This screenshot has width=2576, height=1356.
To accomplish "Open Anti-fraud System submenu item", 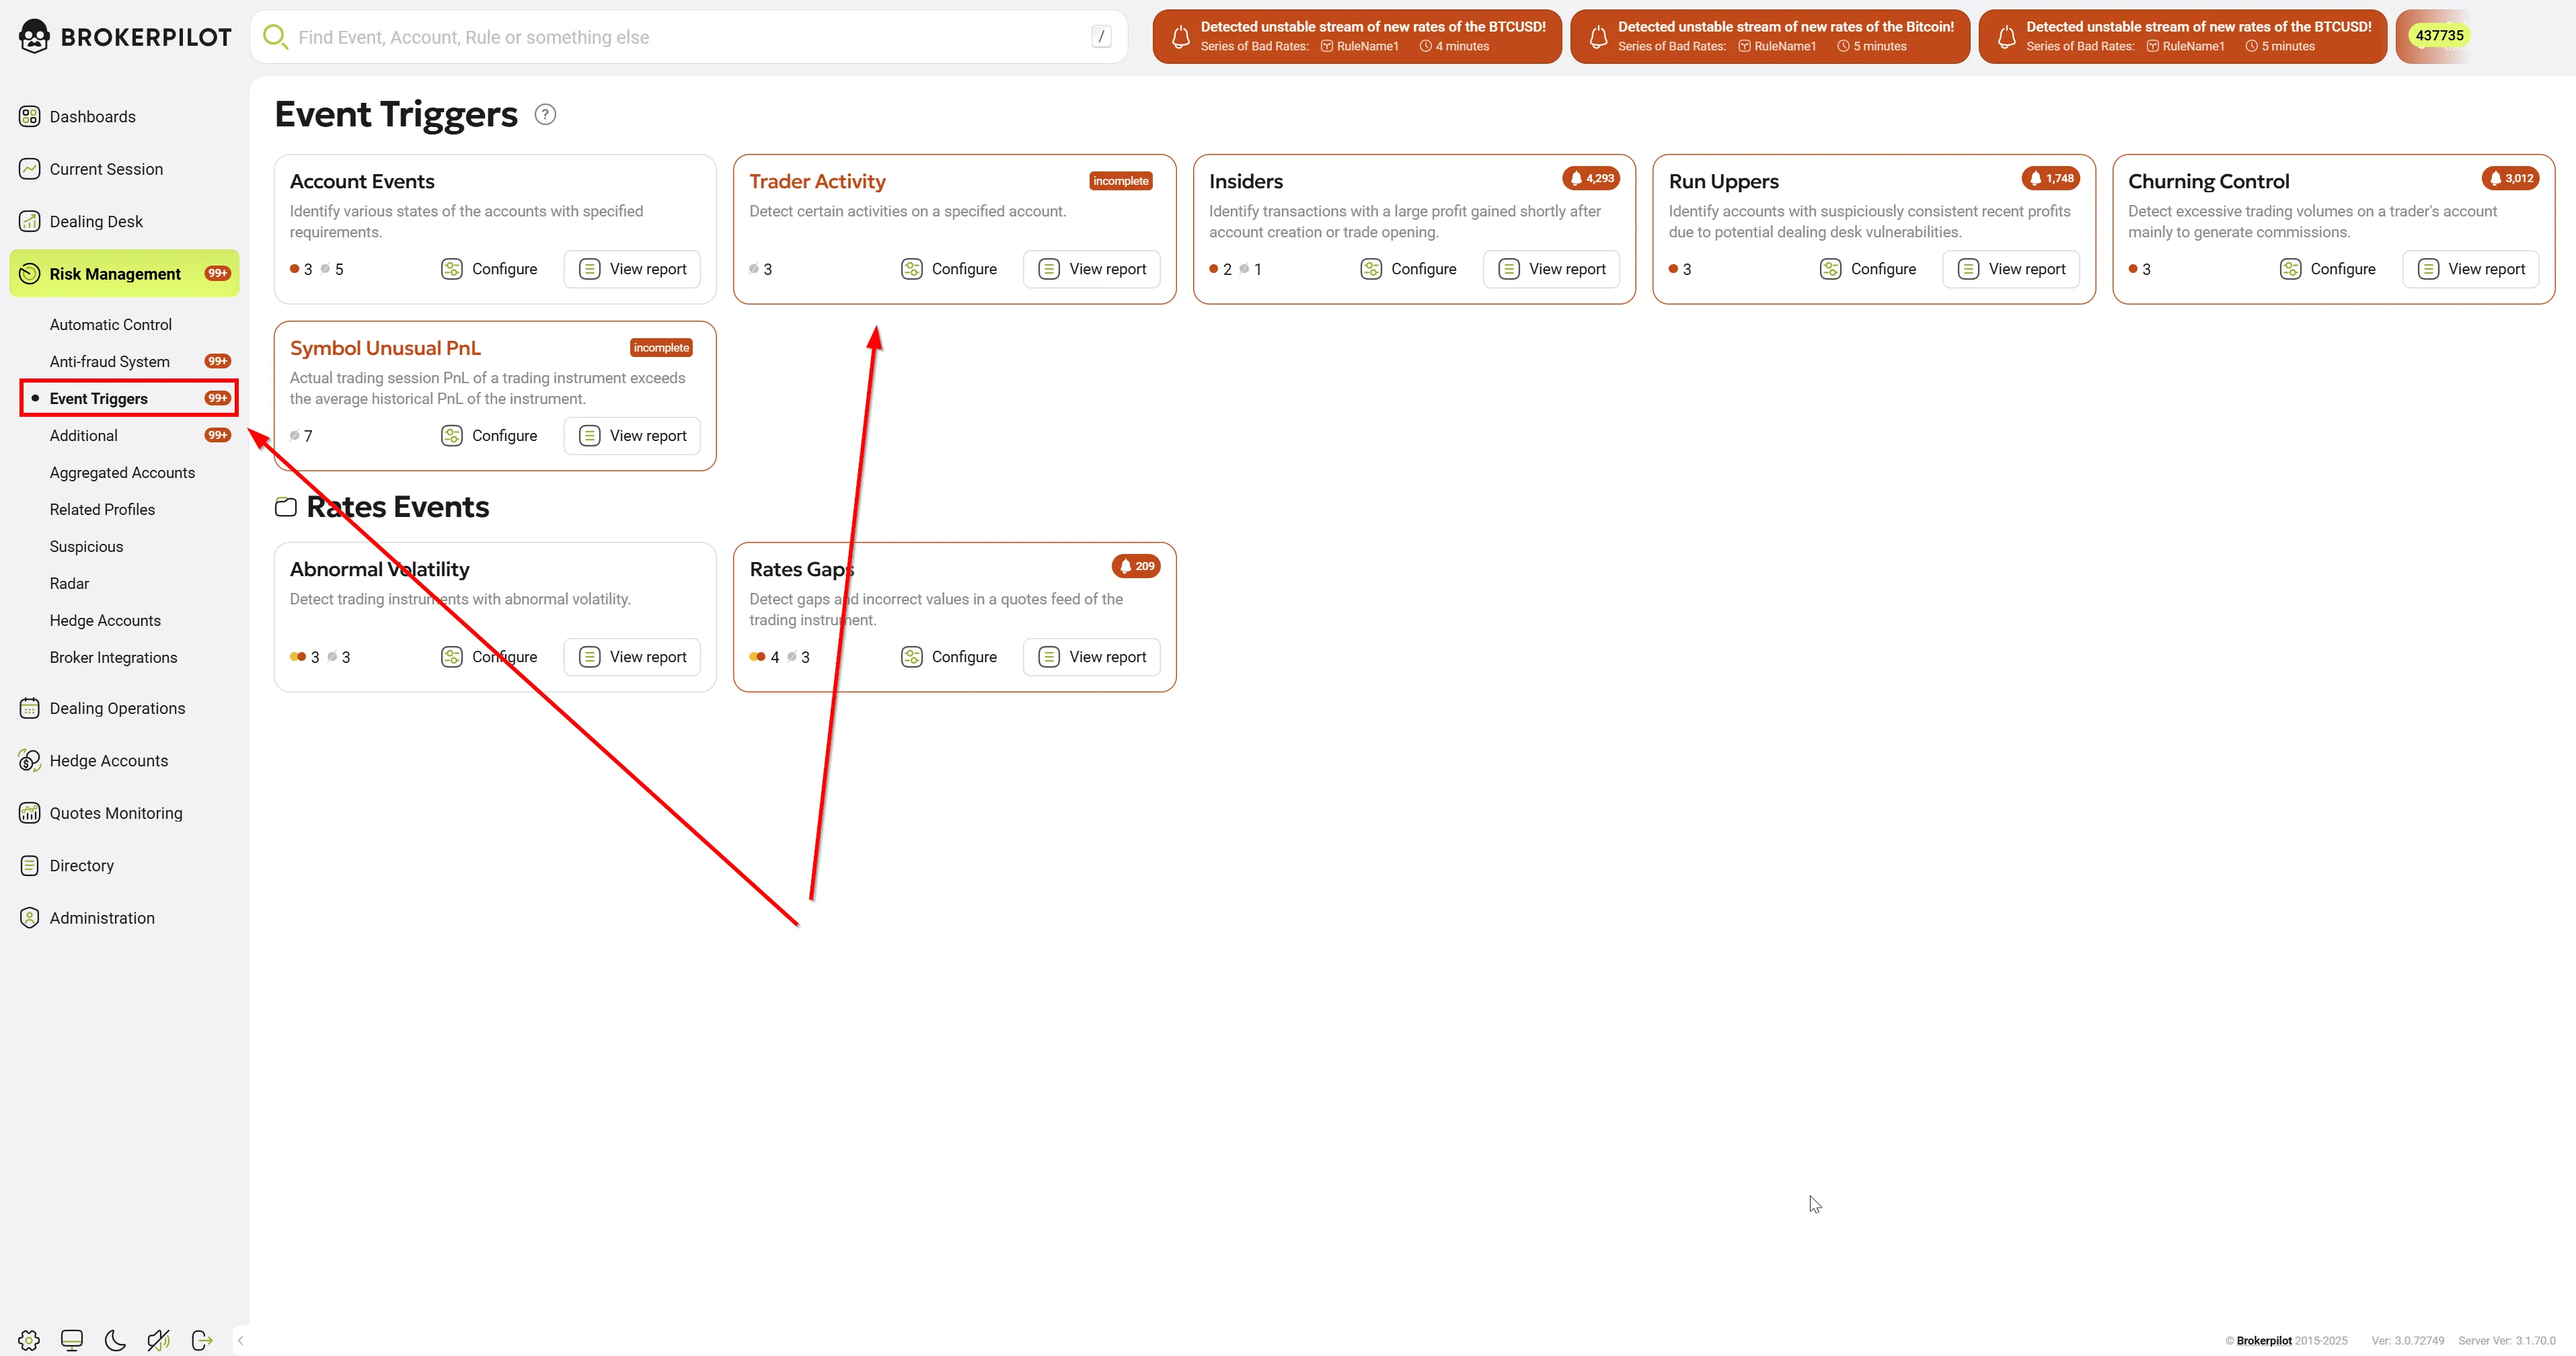I will [110, 362].
